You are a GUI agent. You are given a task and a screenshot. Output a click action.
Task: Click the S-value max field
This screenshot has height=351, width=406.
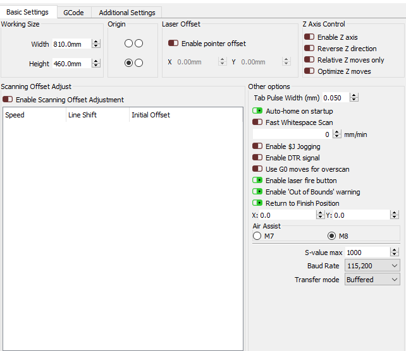367,253
